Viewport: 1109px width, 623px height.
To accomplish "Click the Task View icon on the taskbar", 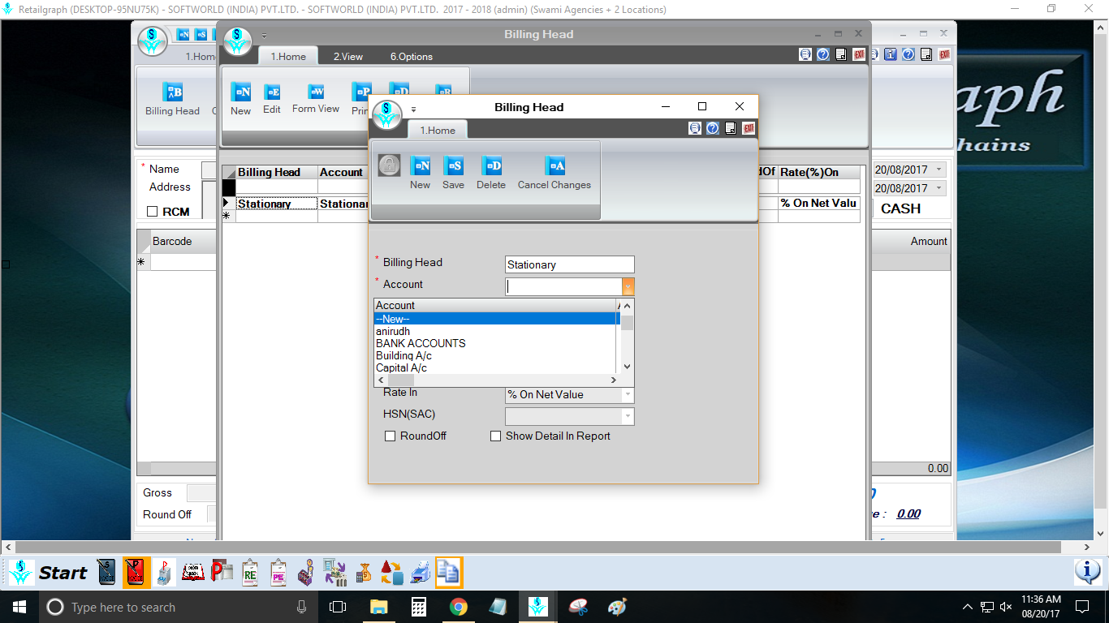I will 338,607.
